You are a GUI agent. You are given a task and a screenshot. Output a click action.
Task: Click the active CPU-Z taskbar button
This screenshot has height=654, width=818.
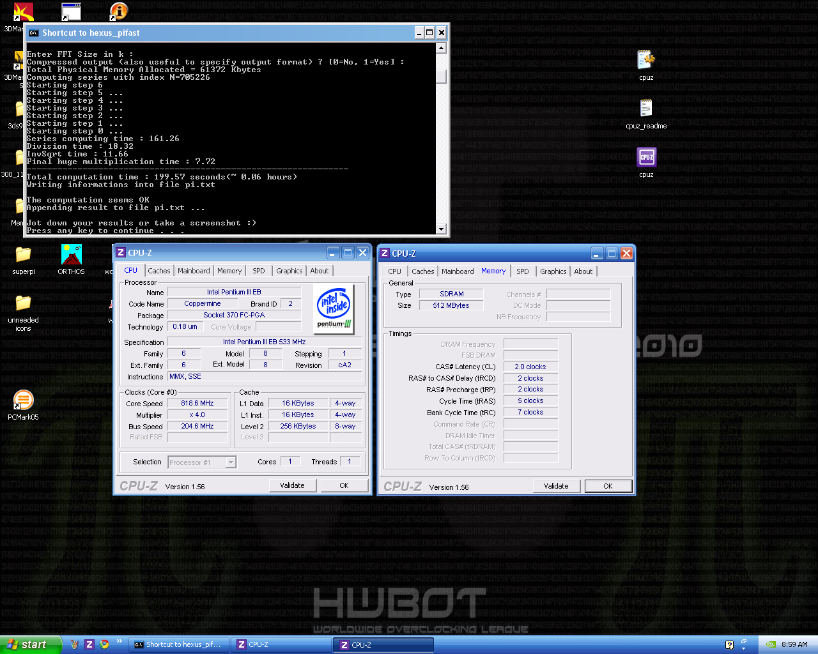click(384, 645)
